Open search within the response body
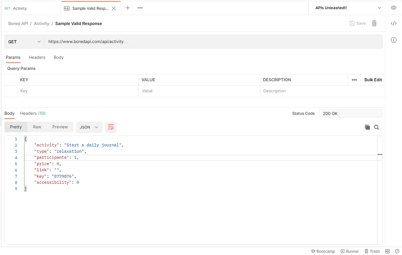This screenshot has width=402, height=255. tap(376, 127)
